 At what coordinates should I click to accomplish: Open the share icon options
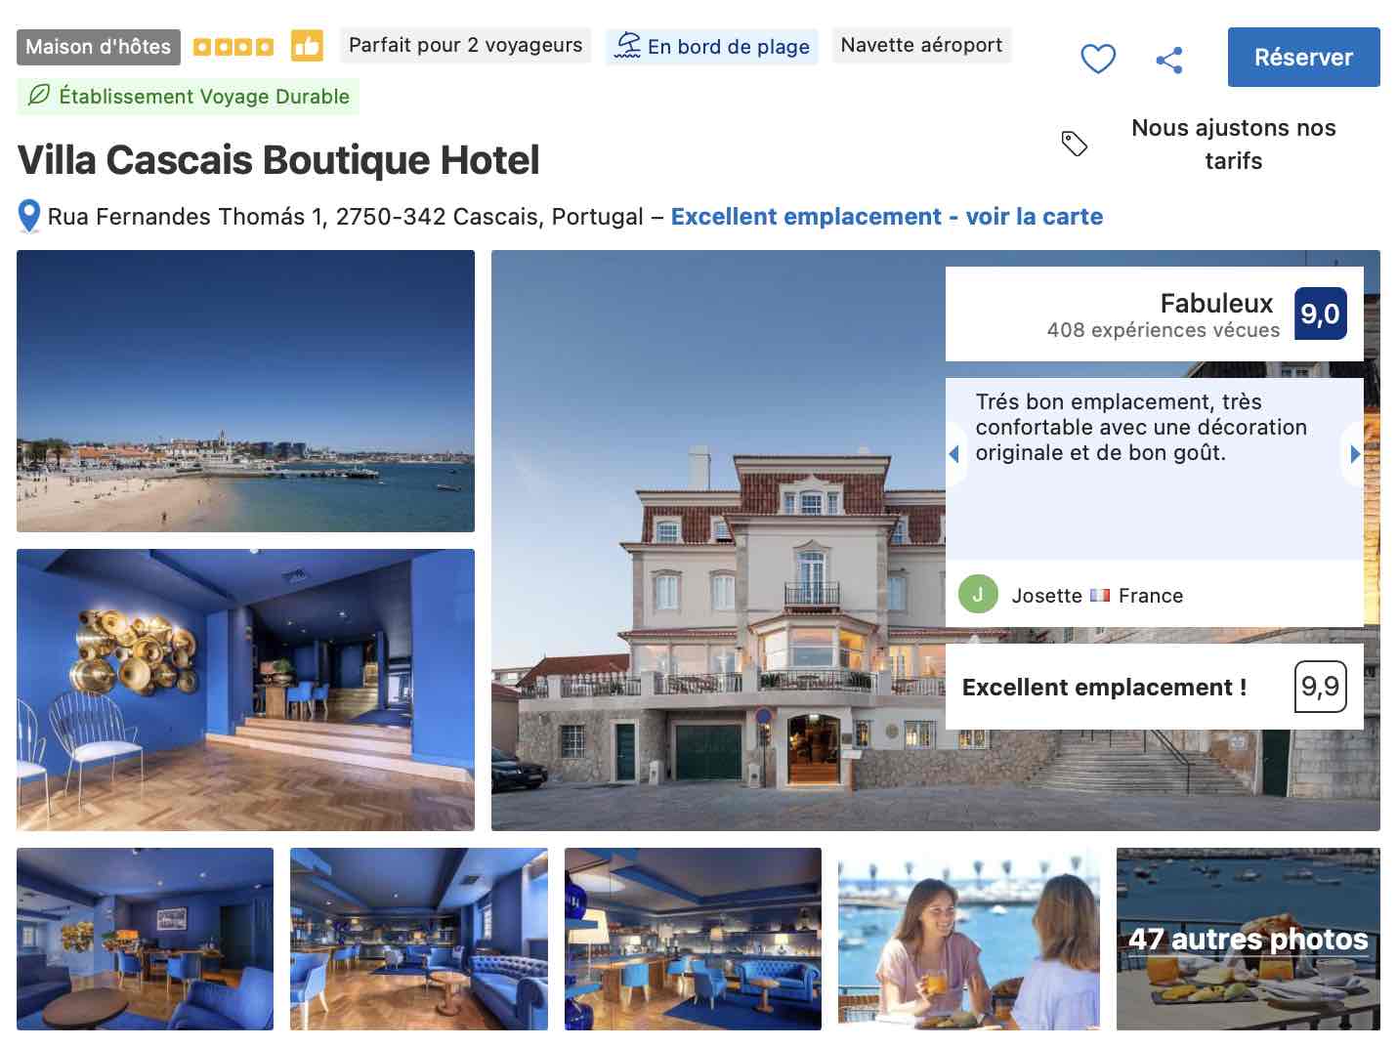point(1169,60)
